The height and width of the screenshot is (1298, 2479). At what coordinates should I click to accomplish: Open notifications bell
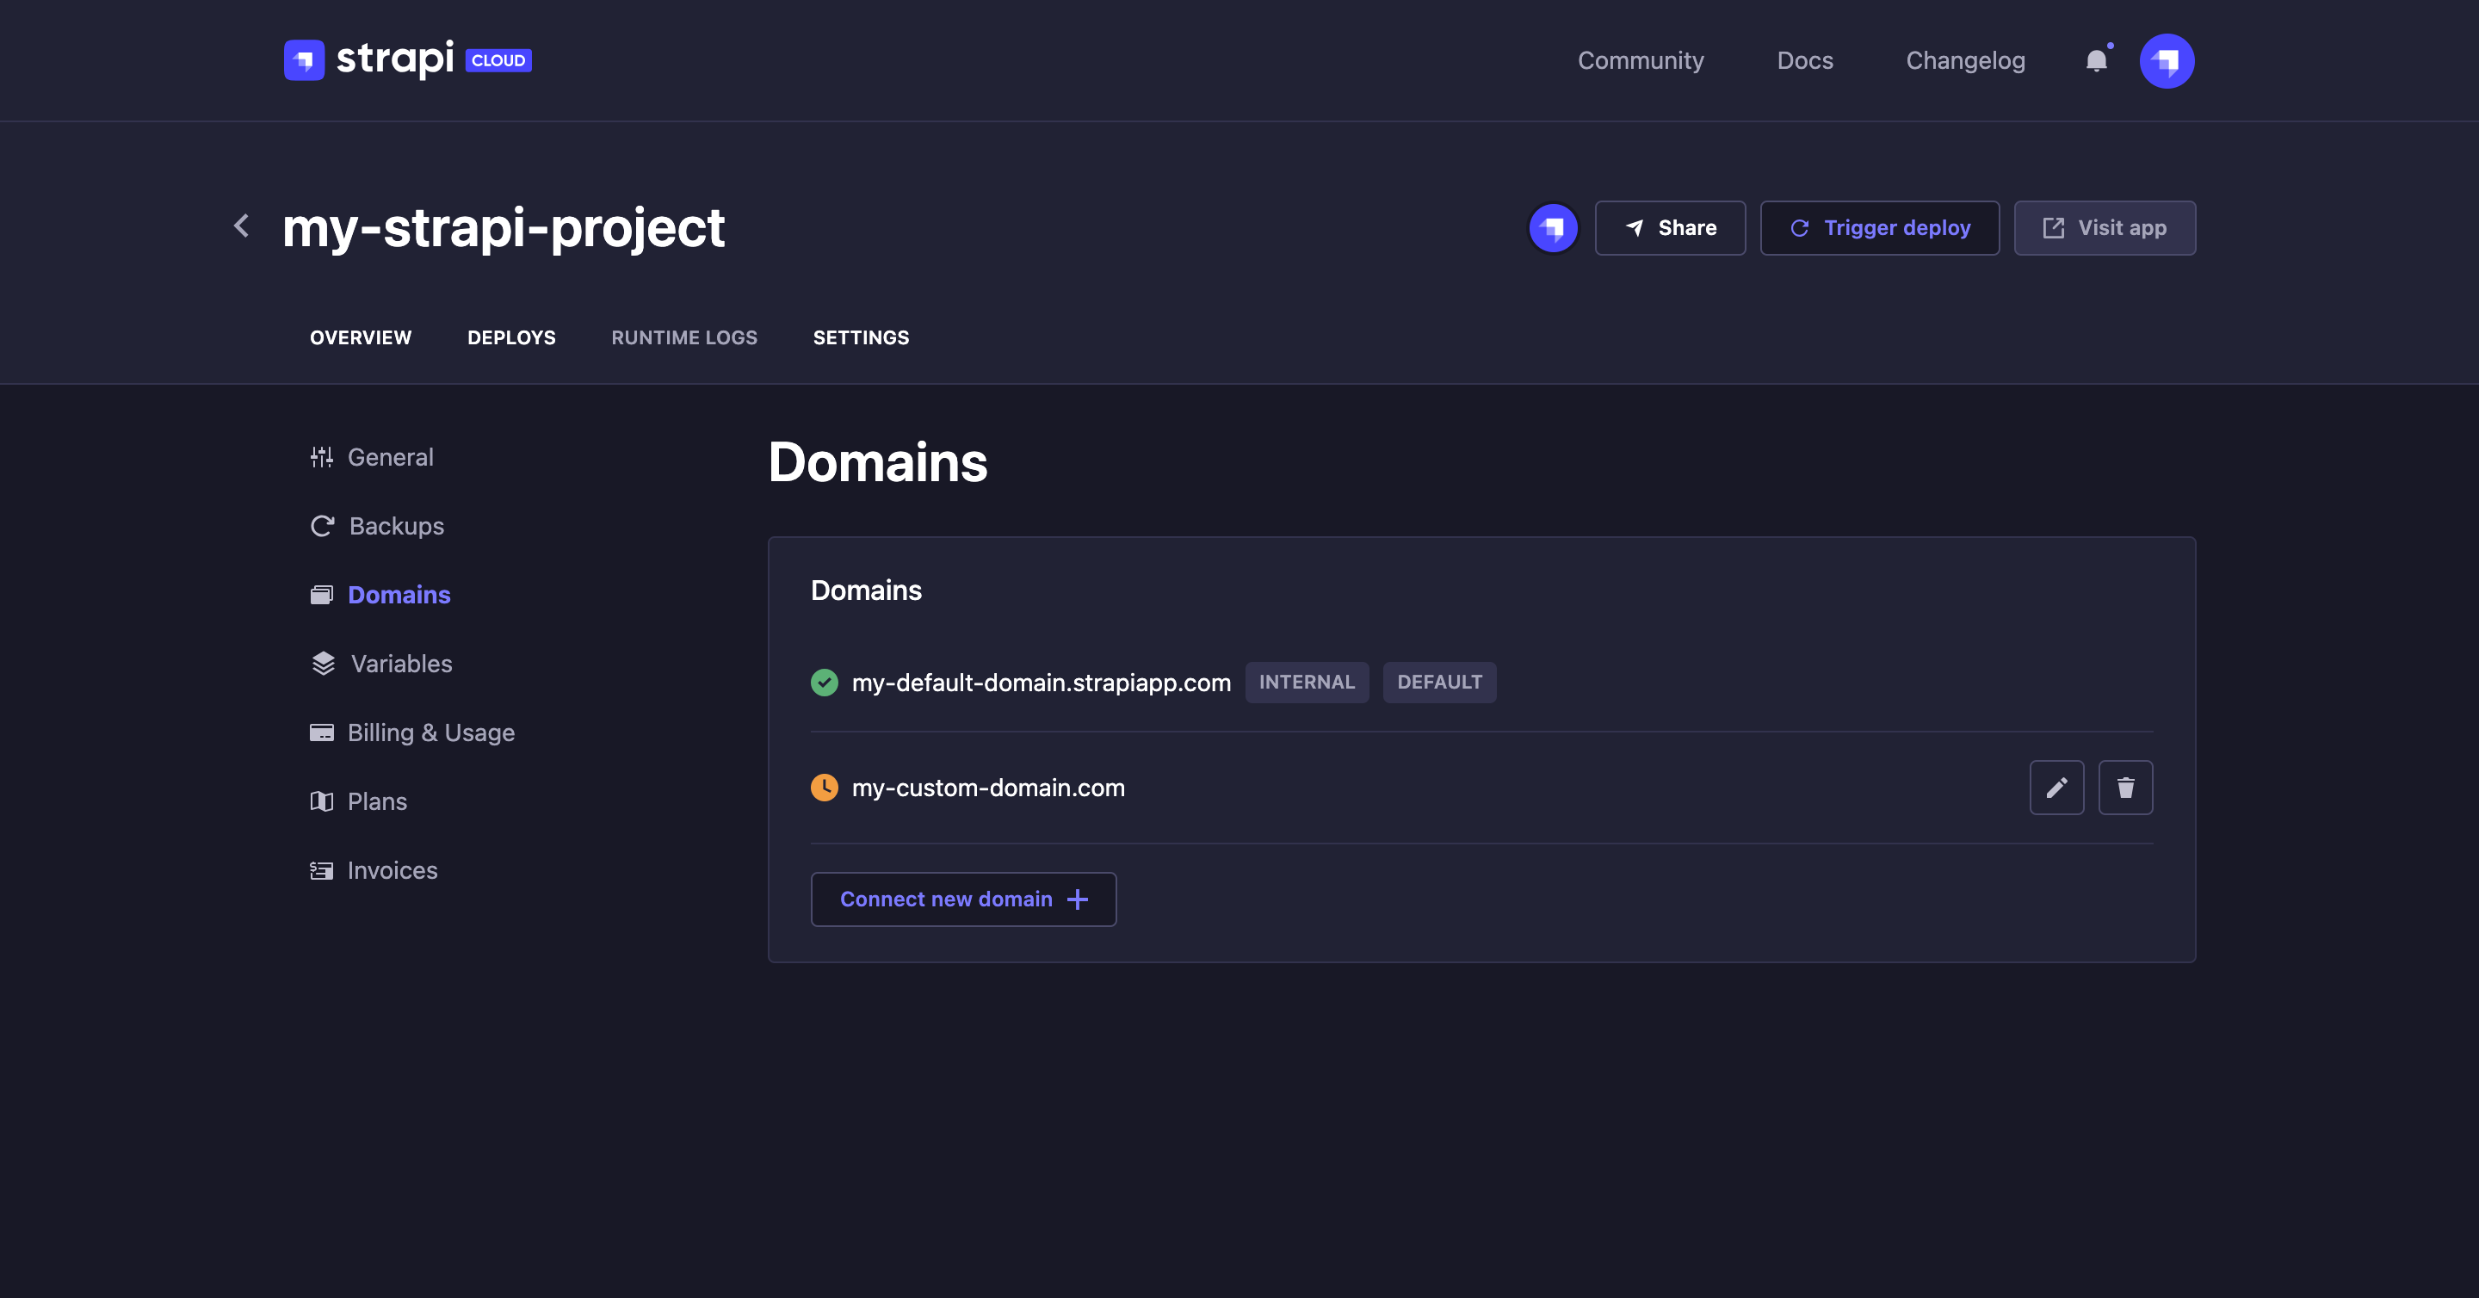[x=2095, y=60]
